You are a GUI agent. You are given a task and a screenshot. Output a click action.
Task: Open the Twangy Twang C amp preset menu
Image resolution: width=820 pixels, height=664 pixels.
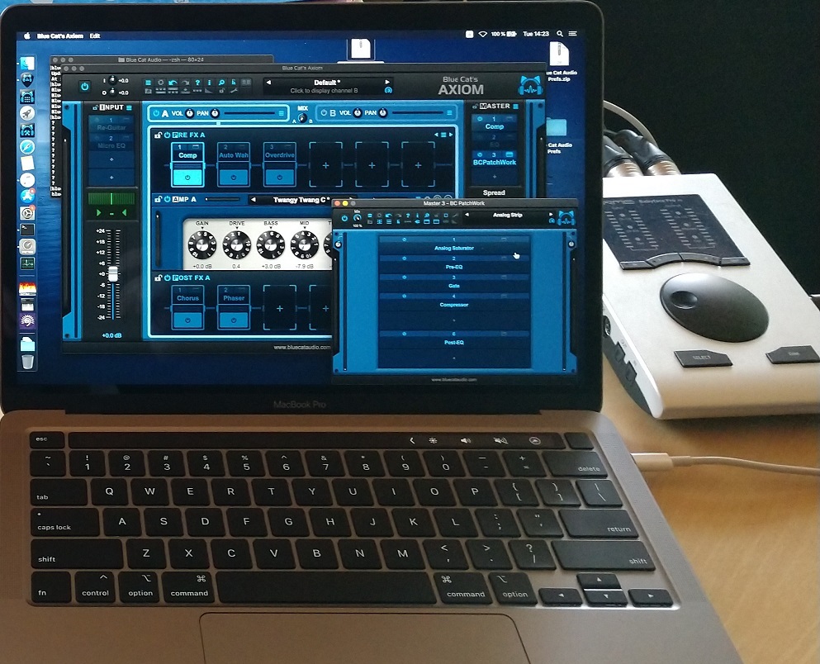pyautogui.click(x=301, y=200)
